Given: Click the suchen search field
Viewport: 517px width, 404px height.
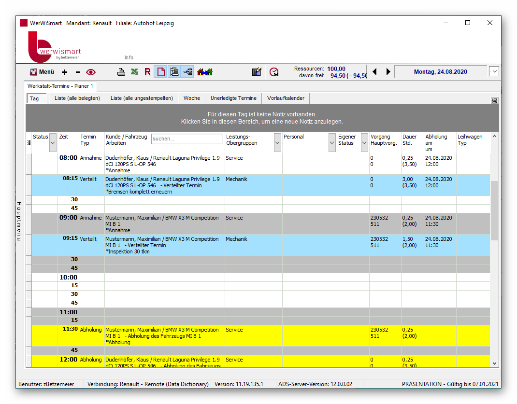Looking at the screenshot, I should (x=187, y=139).
